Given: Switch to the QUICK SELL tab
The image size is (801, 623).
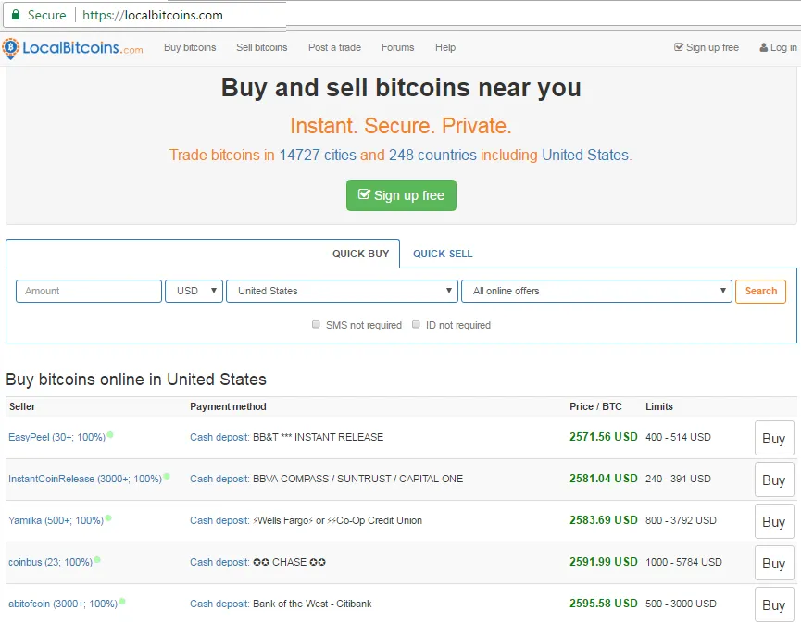Looking at the screenshot, I should coord(443,254).
